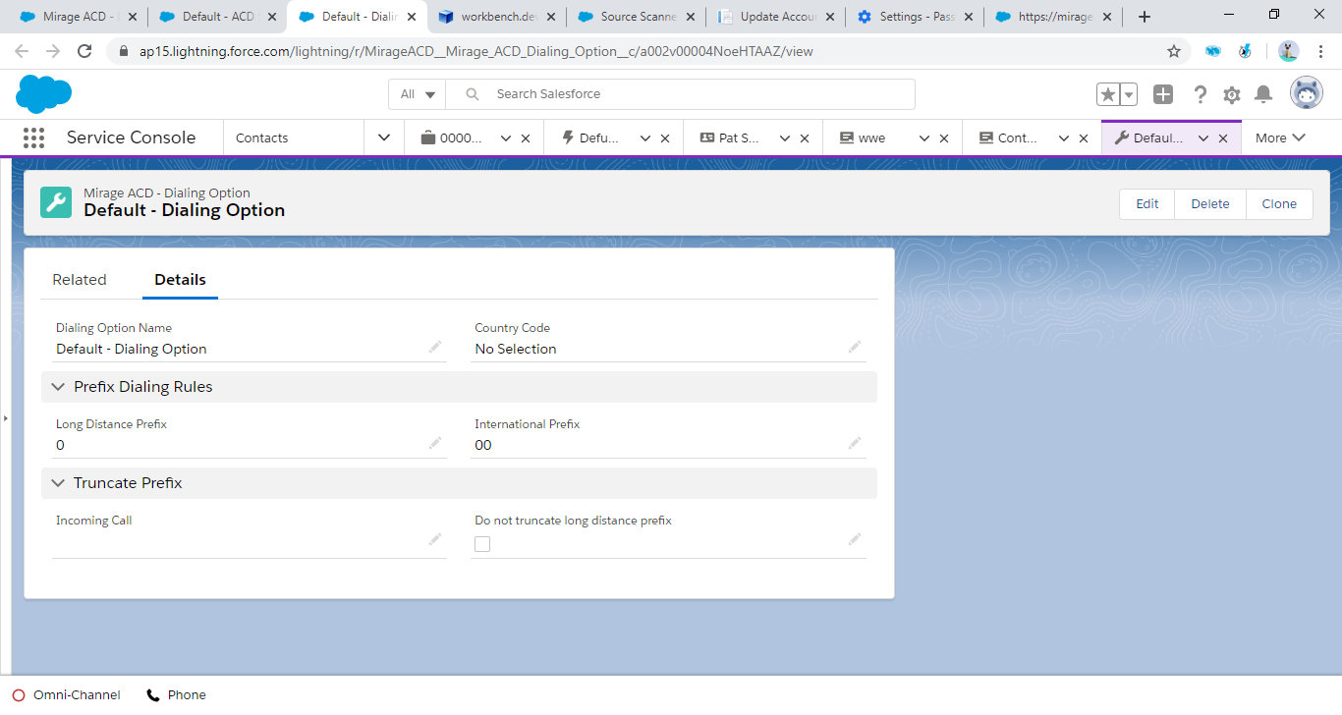Close the Cont... console tab

1084,138
